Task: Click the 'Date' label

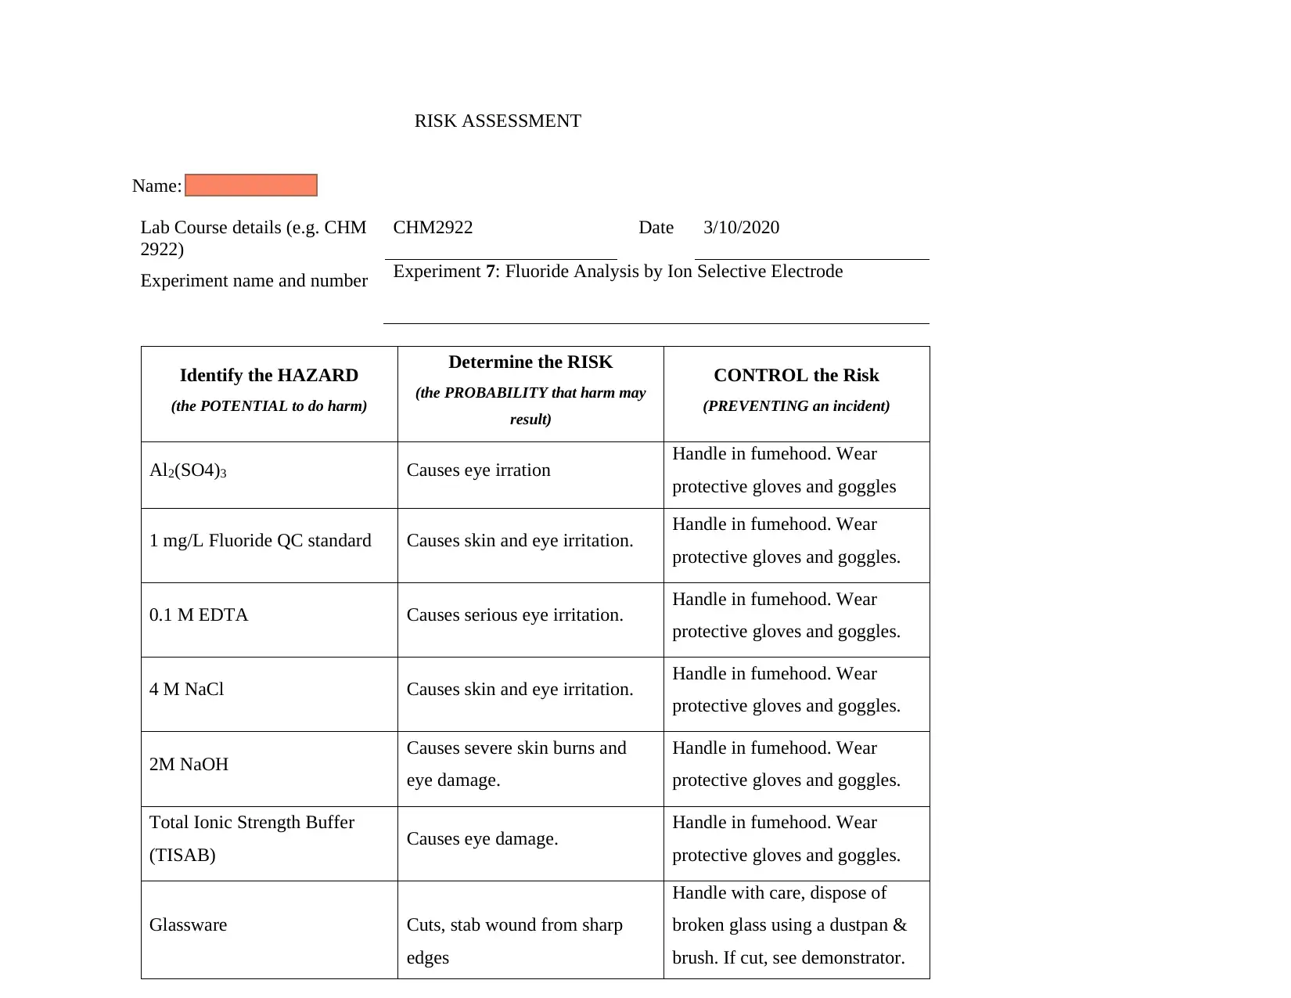Action: tap(656, 228)
